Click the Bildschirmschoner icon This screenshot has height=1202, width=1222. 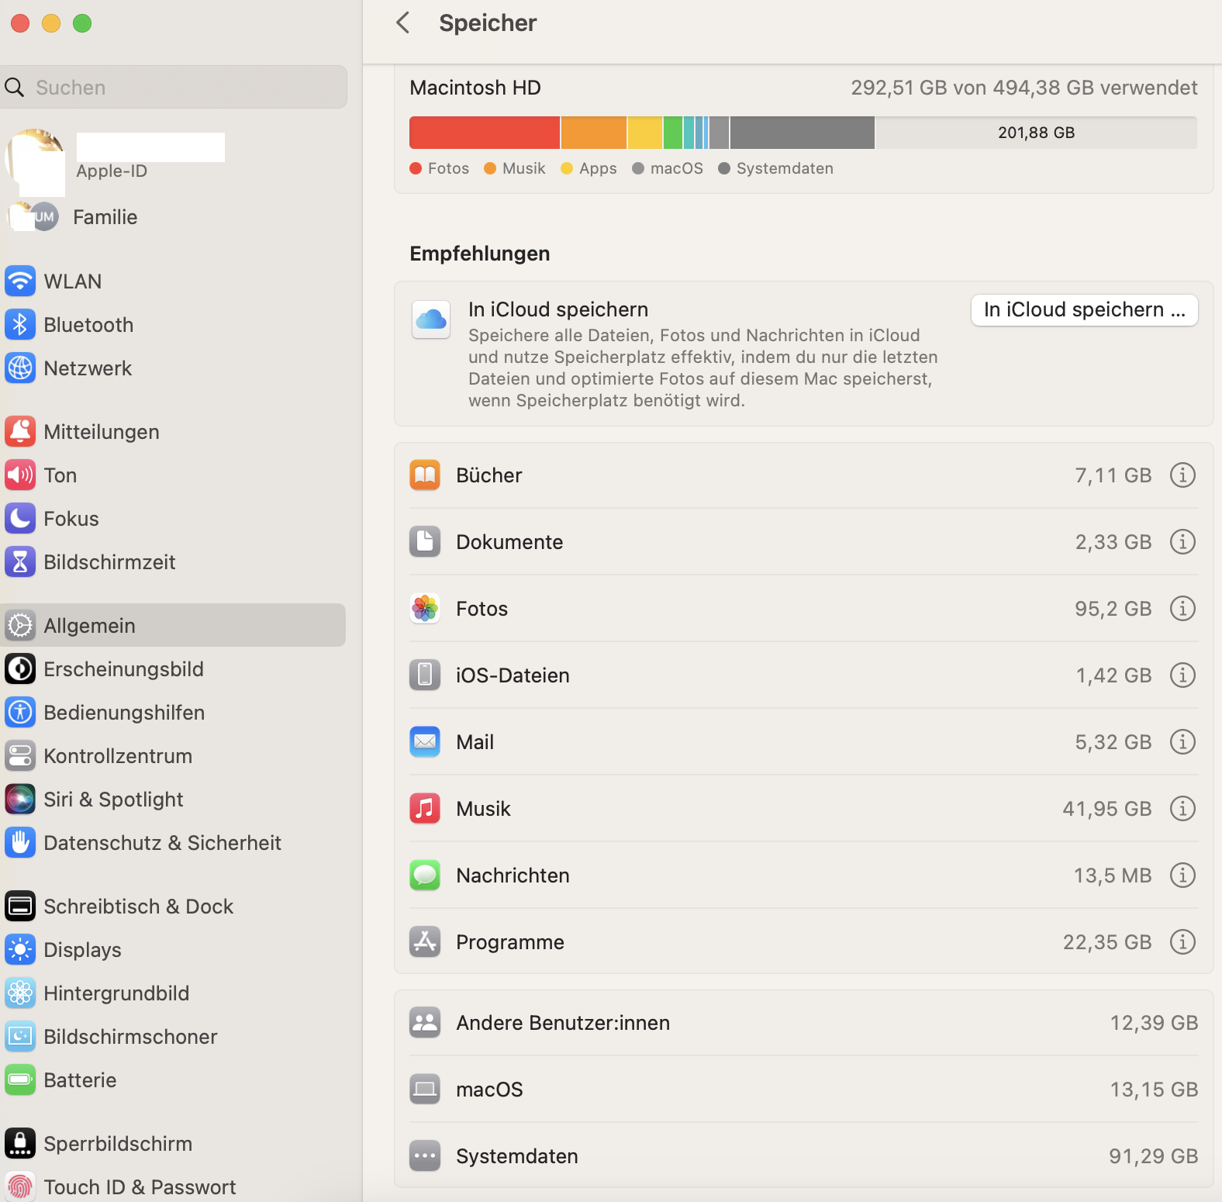[20, 1036]
